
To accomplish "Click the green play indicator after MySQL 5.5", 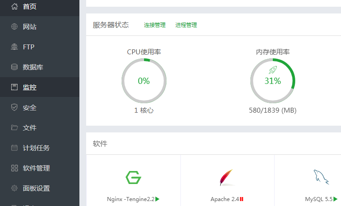I will click(335, 199).
